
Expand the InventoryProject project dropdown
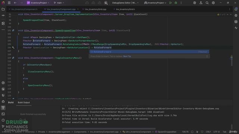coord(38,3)
